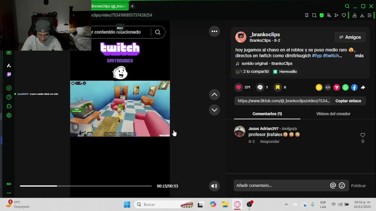Take a snapshot with the capture icon
376x211 pixels.
click(314, 15)
